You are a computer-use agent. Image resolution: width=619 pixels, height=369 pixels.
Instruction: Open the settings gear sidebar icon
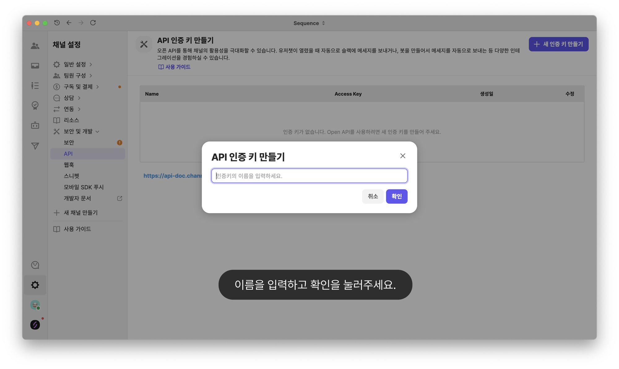point(35,285)
